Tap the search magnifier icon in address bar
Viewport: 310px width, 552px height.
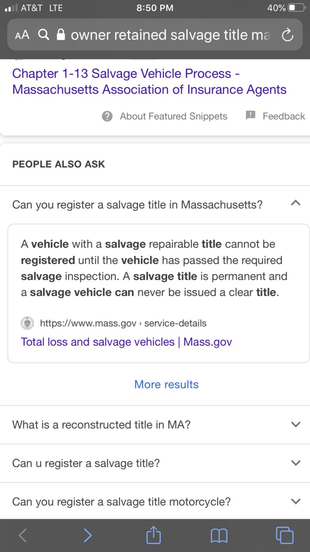point(43,34)
